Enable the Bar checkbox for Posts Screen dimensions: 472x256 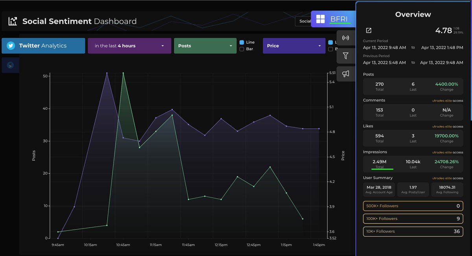242,49
